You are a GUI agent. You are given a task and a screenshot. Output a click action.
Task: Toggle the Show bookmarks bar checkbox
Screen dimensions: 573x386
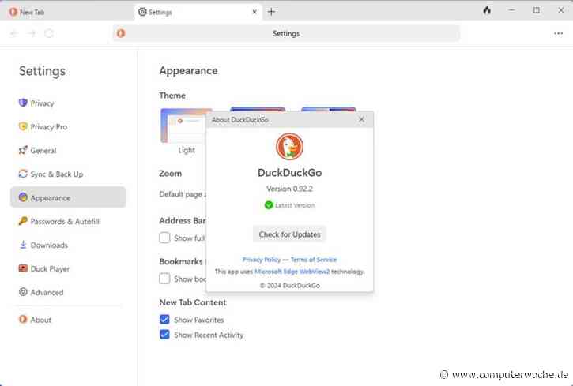pyautogui.click(x=164, y=279)
